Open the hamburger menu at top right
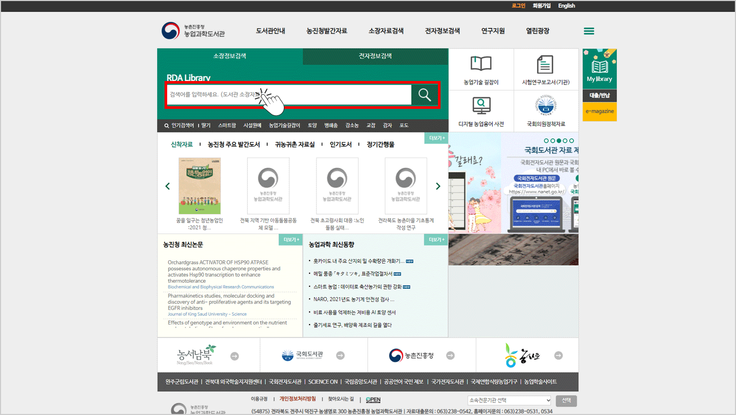This screenshot has width=736, height=415. coord(589,31)
